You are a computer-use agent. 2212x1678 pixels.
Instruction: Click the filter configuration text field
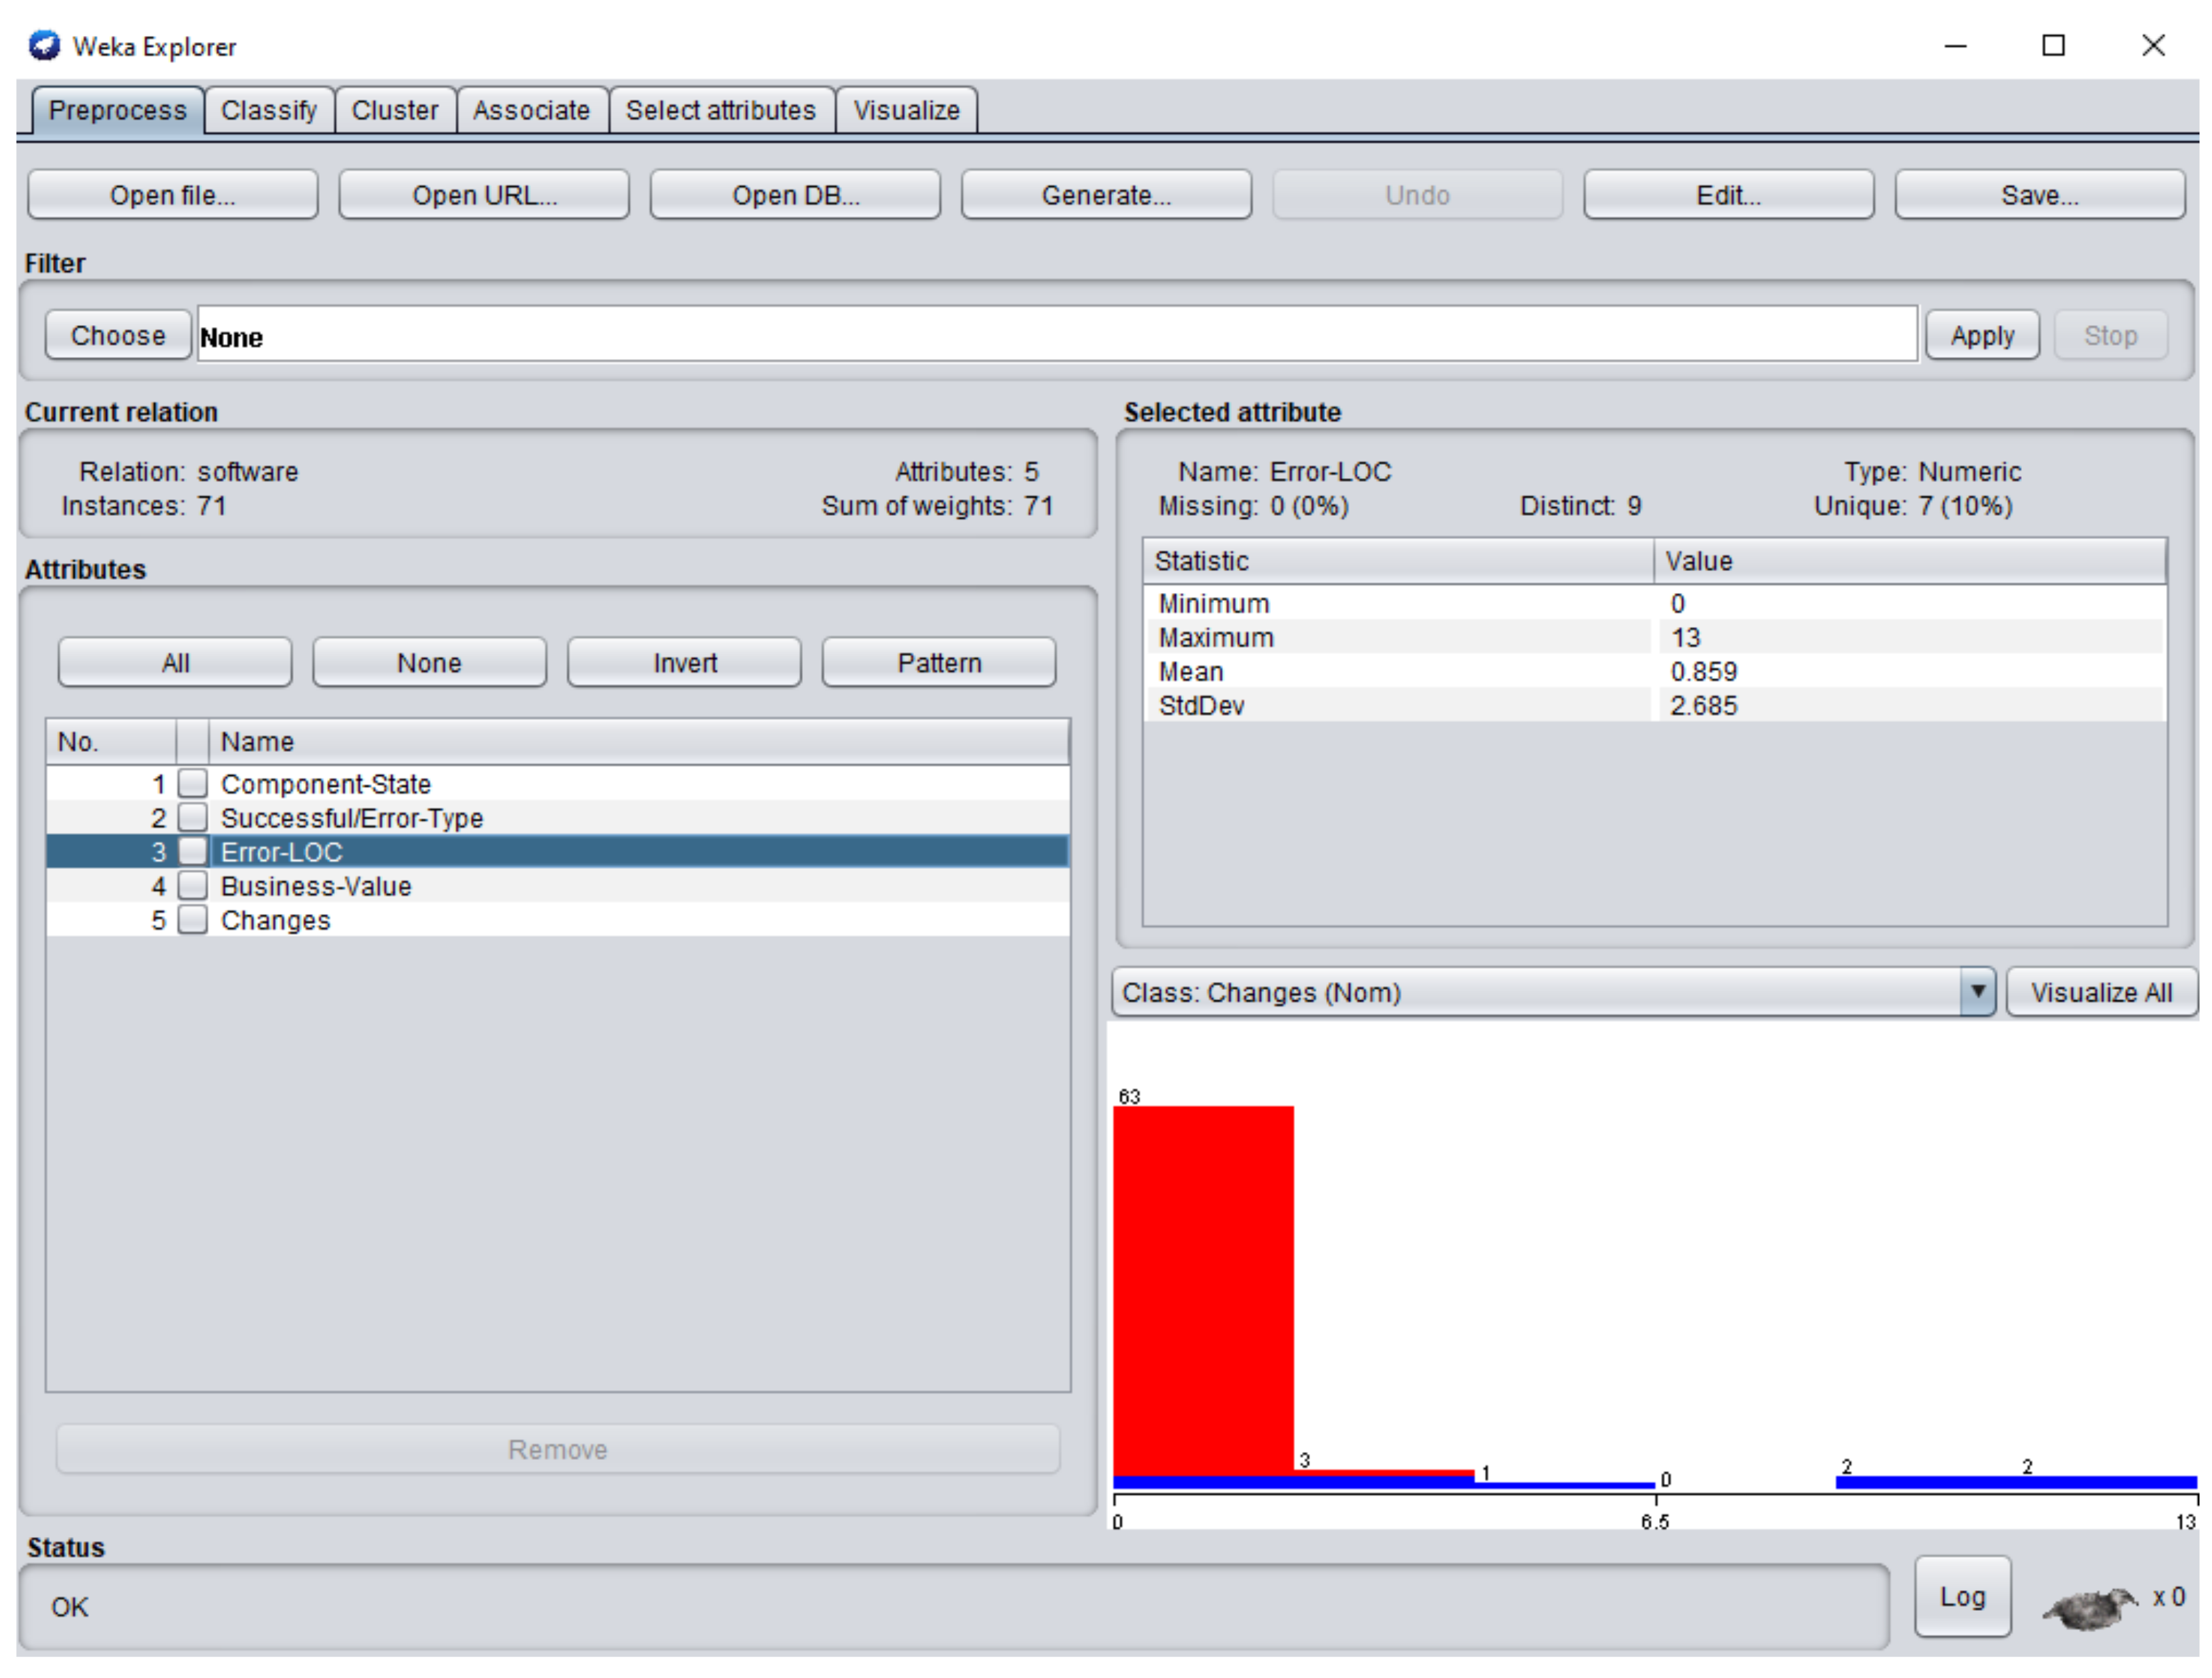click(1056, 336)
